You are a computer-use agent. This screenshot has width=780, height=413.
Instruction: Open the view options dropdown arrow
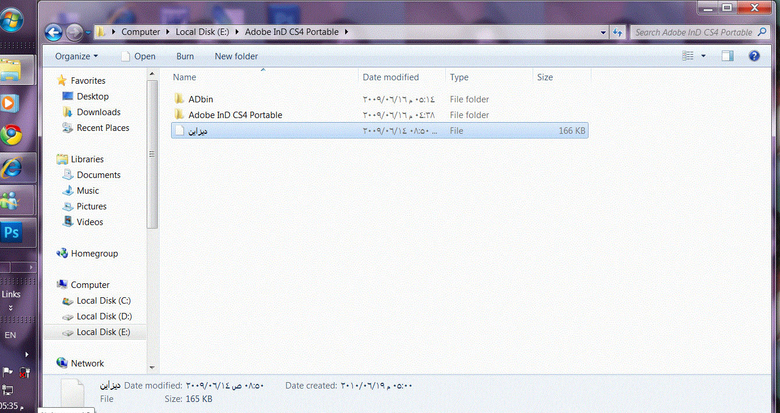(703, 56)
